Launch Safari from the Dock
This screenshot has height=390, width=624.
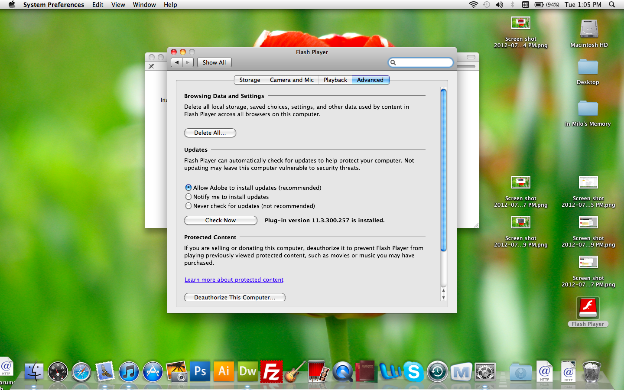tap(81, 372)
